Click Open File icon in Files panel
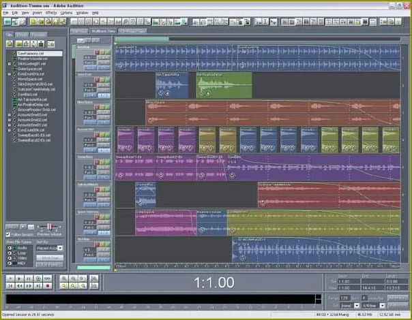Screen dimensions: 412x320 click(10, 44)
